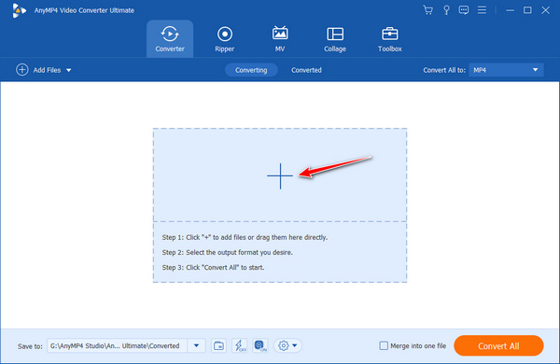Screen dimensions: 560x364
Task: Open the hamburger menu icon
Action: (482, 10)
